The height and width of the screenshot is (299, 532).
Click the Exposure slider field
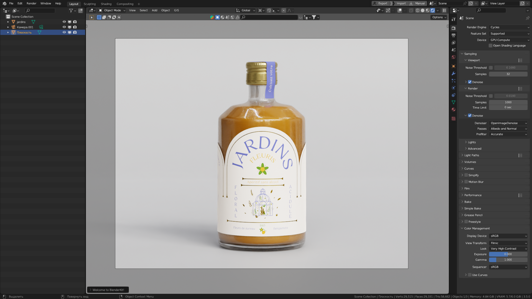508,254
